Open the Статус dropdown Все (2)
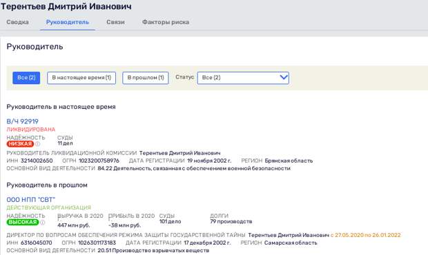Image resolution: width=428 pixels, height=255 pixels. (x=243, y=78)
